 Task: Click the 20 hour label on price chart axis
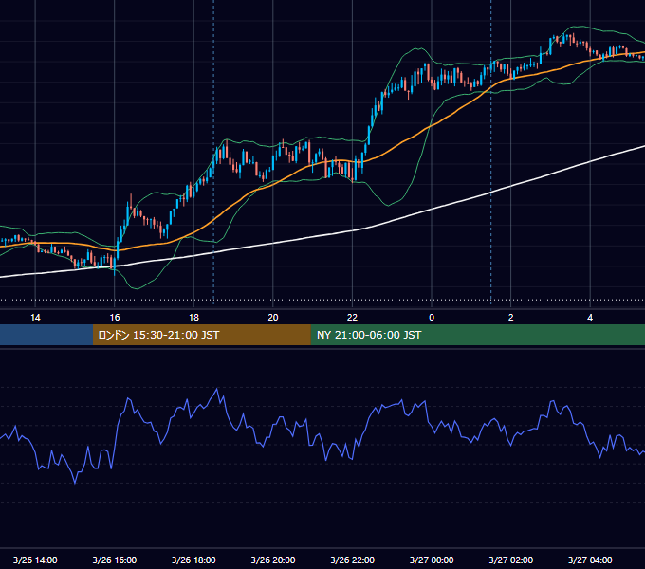pos(273,318)
